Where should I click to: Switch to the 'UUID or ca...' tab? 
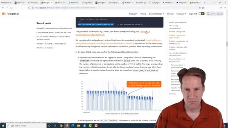coord(20,2)
